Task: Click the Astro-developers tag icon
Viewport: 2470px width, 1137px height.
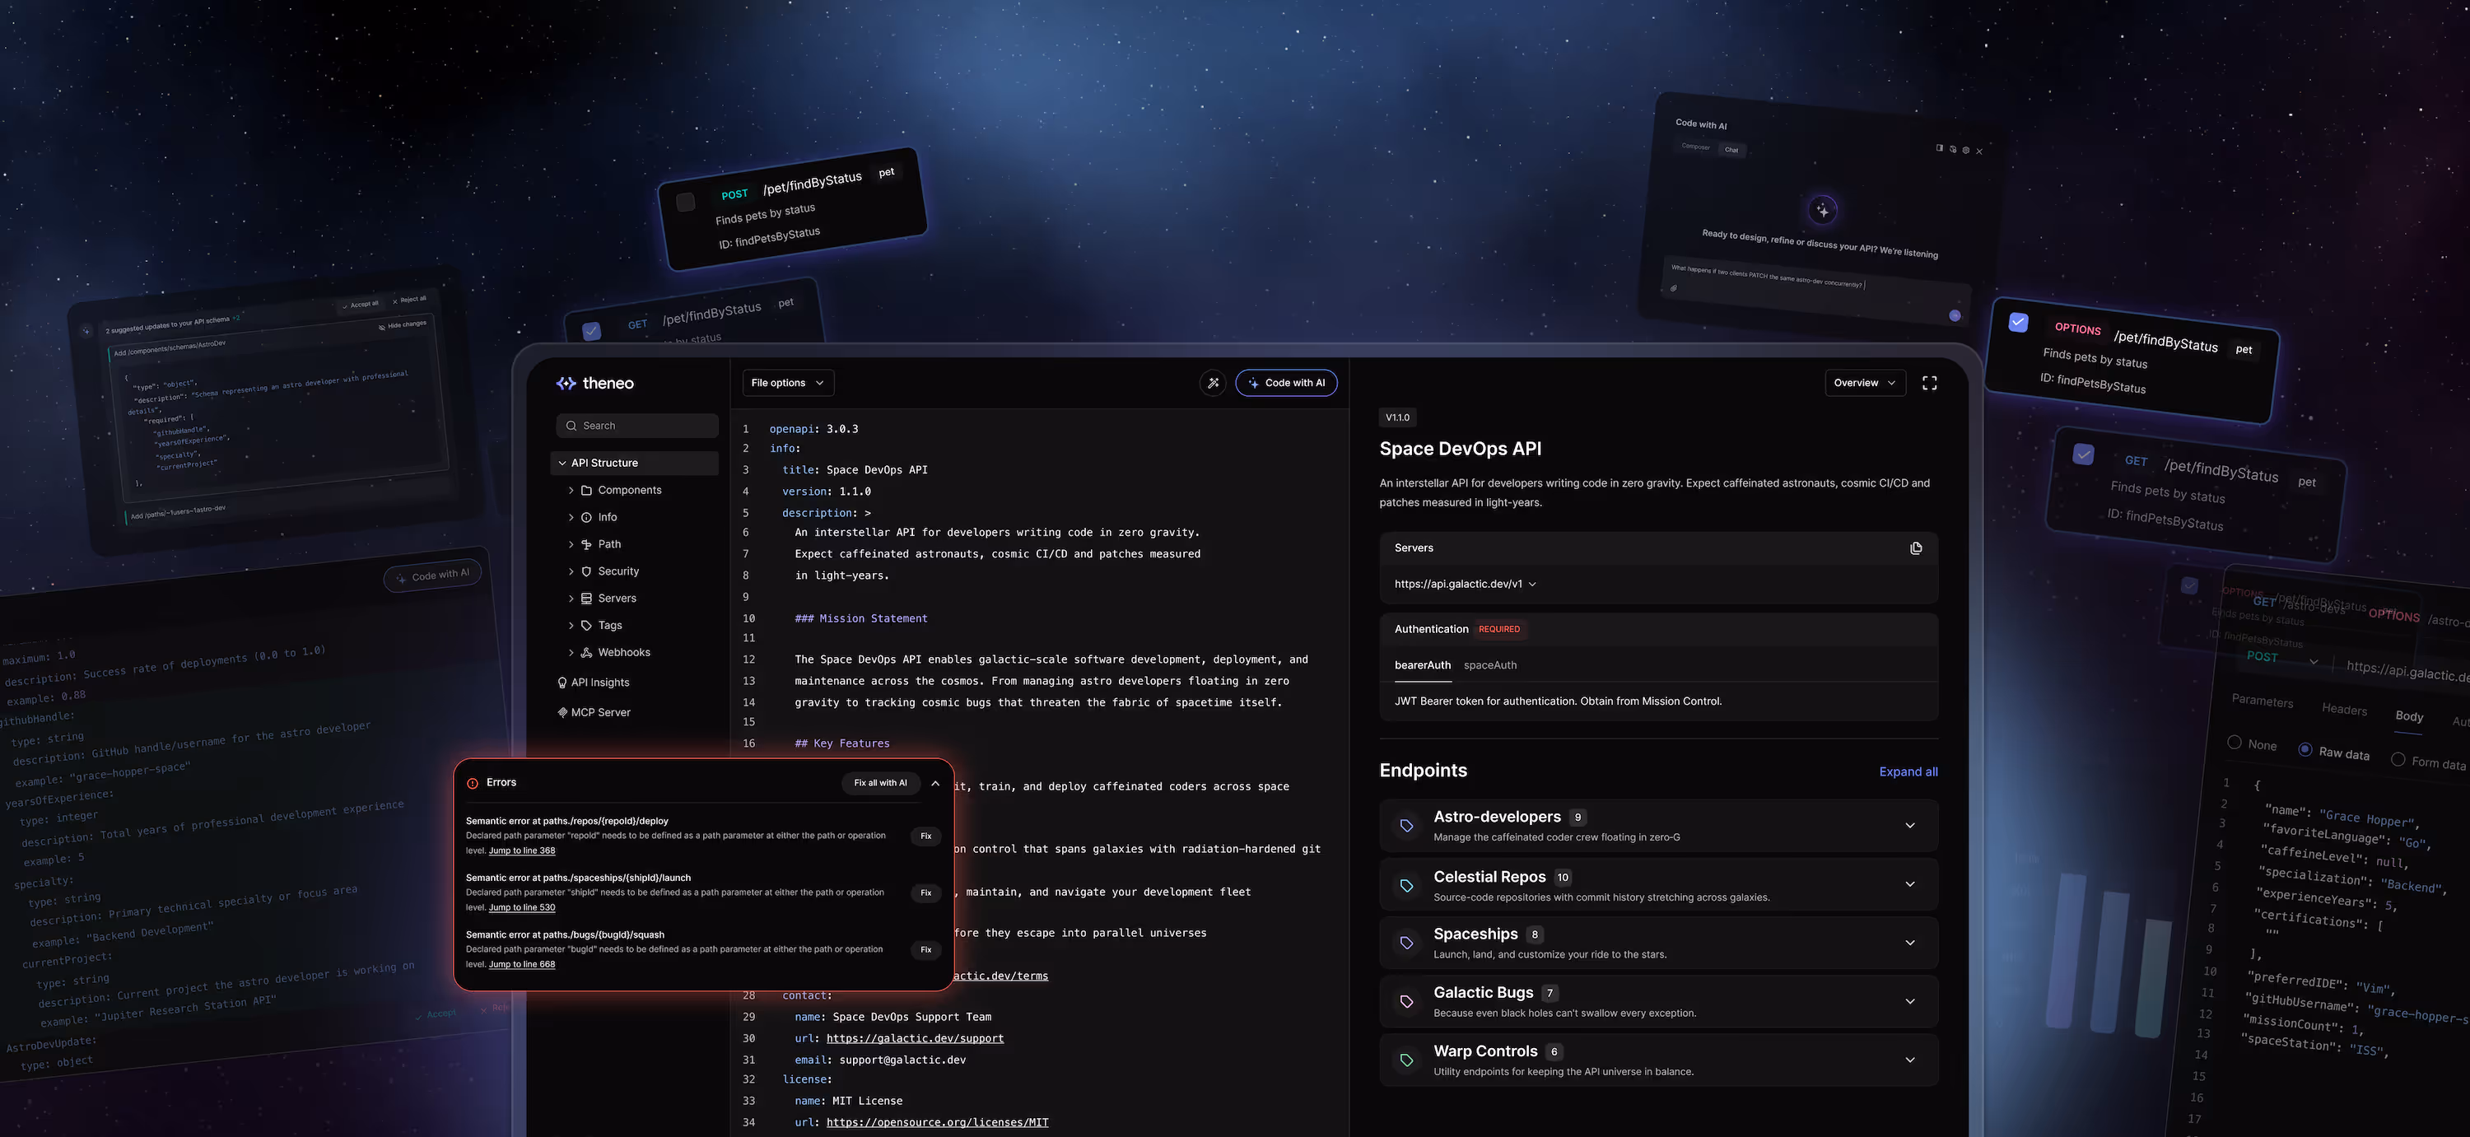Action: click(x=1405, y=826)
